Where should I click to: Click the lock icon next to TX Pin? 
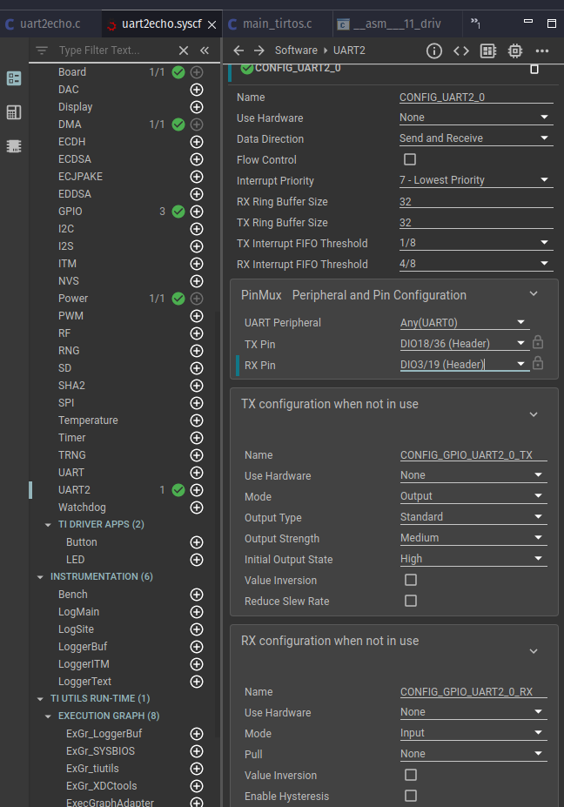(x=538, y=343)
